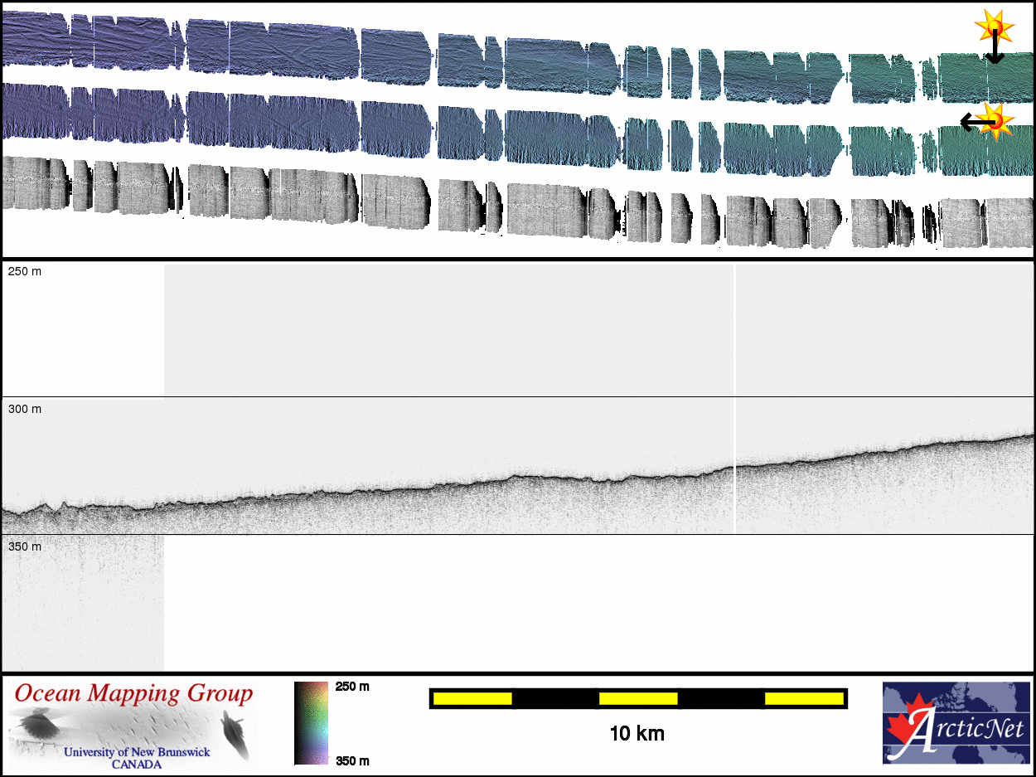Click the depth color scale legend
Viewport: 1036px width, 777px height.
311,723
